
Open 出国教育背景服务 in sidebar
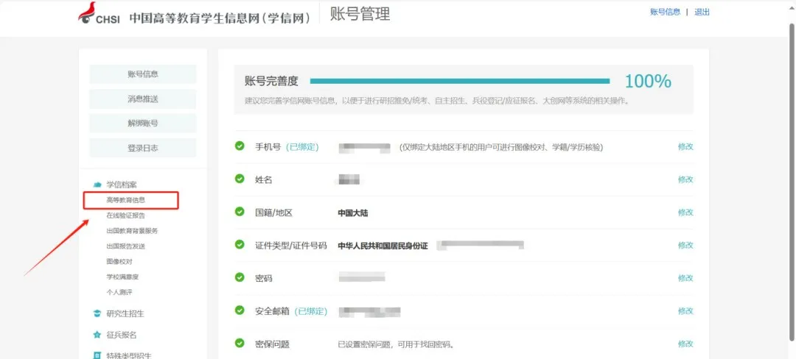click(x=132, y=231)
